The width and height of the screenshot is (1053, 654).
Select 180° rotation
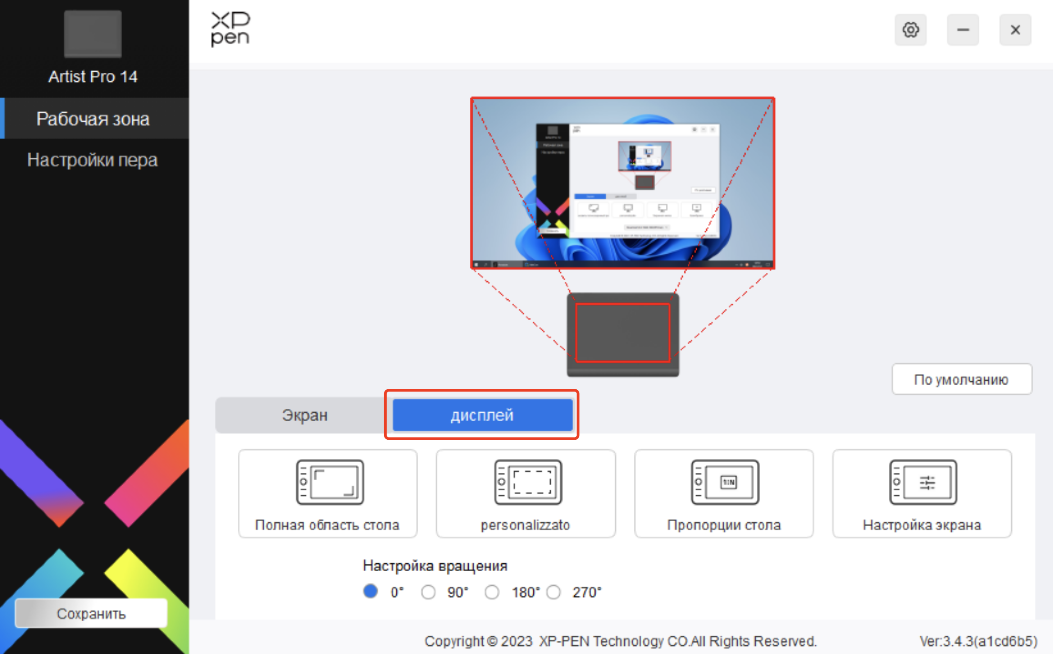492,592
